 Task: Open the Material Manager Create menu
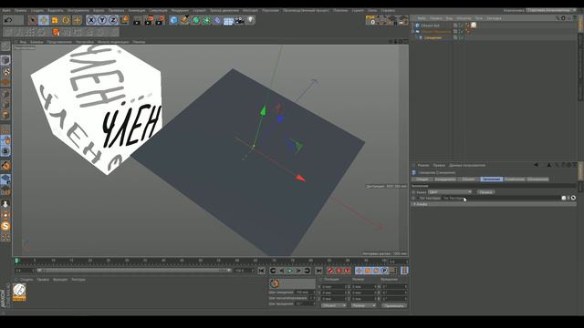click(x=26, y=280)
